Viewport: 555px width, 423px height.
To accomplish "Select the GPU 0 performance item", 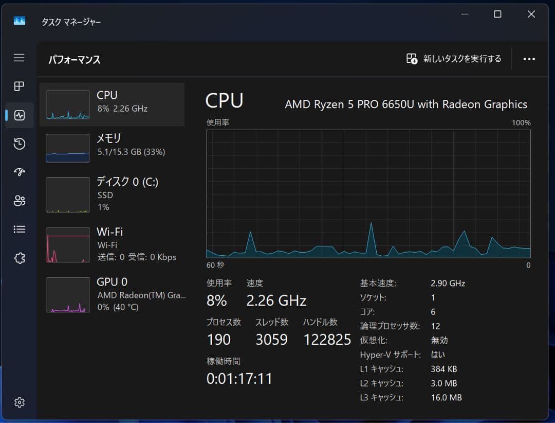I will [112, 294].
